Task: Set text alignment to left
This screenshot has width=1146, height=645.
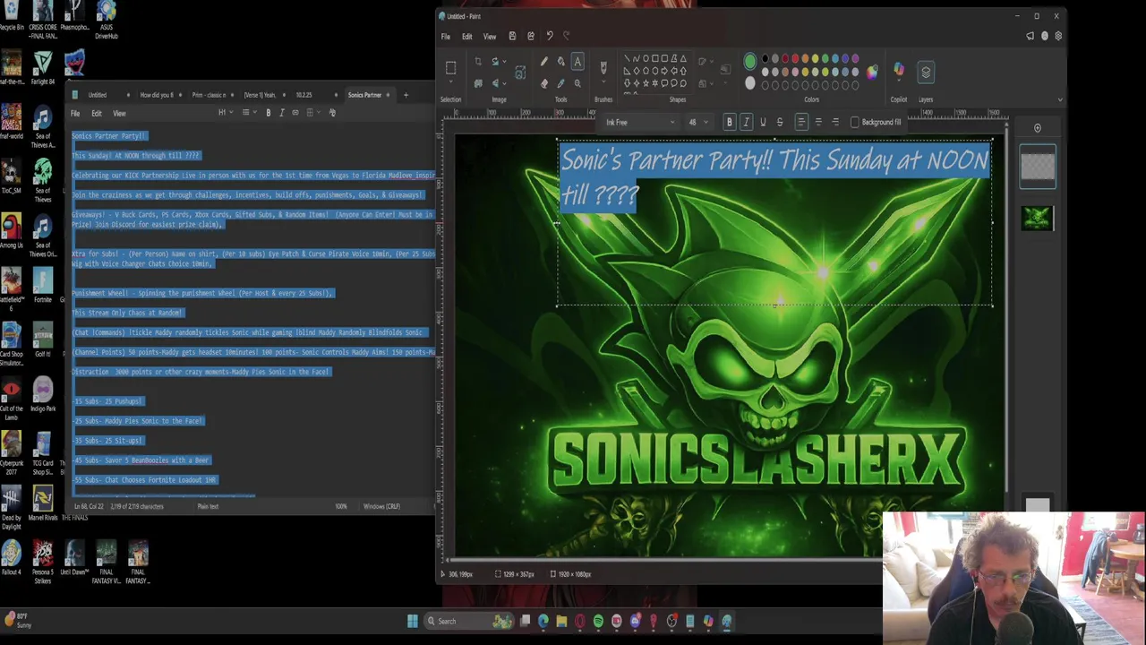Action: 801,122
